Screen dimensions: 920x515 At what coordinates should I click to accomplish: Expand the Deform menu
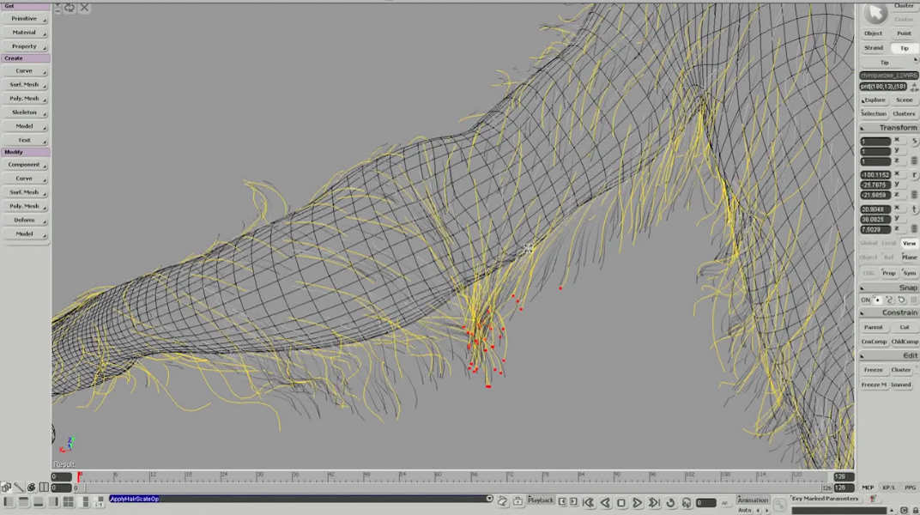tap(25, 221)
